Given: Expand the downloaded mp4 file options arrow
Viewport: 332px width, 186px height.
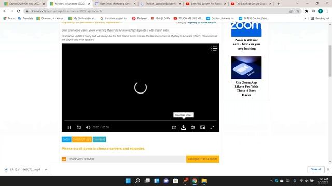Looking at the screenshot, I should coord(46,170).
